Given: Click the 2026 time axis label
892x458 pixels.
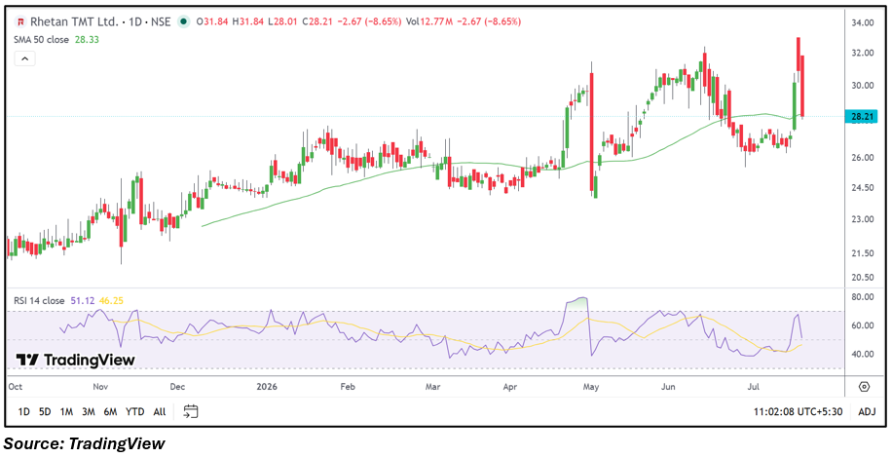Looking at the screenshot, I should pos(266,387).
